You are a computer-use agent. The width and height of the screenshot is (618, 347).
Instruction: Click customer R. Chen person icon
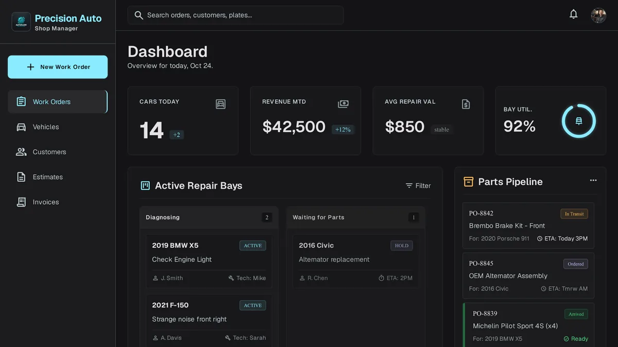[x=302, y=278]
